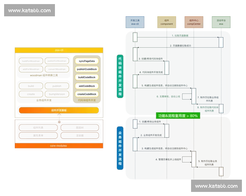246x196 pixels.
Task: Click the upward chevron below component development panel
Action: tap(59, 116)
